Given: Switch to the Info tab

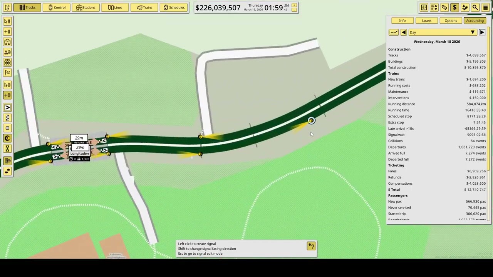Looking at the screenshot, I should pyautogui.click(x=402, y=21).
